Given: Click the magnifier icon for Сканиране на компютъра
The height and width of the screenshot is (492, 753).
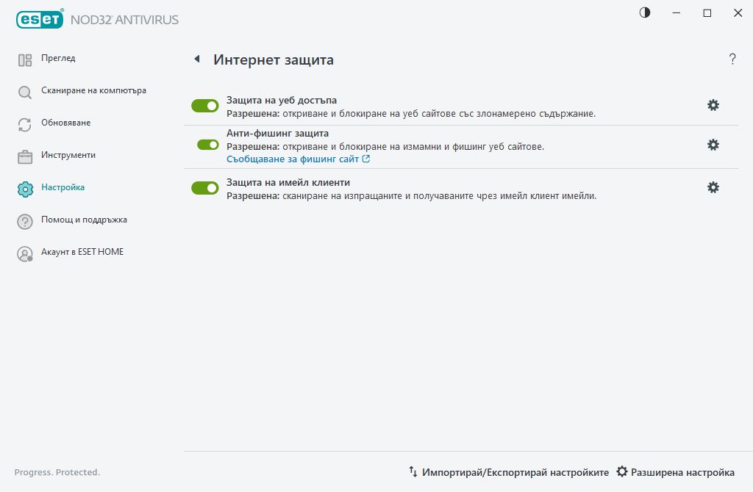Looking at the screenshot, I should click(x=25, y=92).
